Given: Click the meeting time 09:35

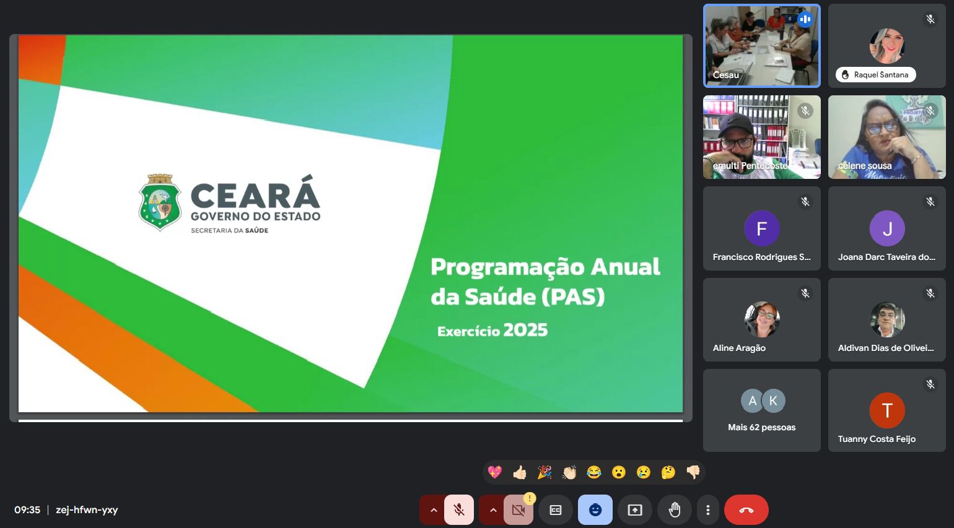Looking at the screenshot, I should click(x=27, y=510).
